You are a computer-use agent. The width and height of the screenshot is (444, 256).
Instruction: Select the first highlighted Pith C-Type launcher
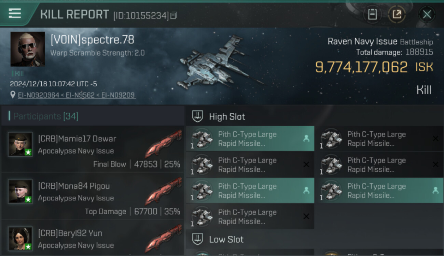[250, 139]
